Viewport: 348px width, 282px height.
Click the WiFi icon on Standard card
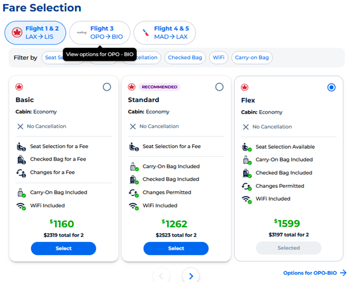click(134, 206)
